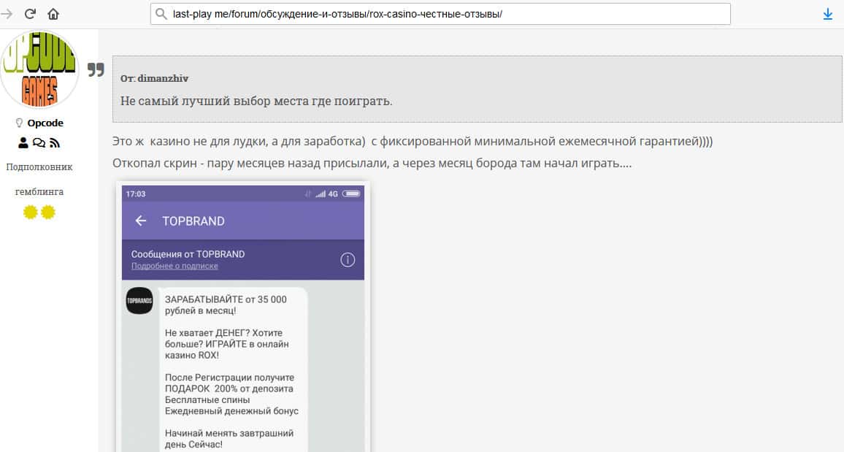This screenshot has width=844, height=452.
Task: Click the TOPBRAND title in purple header
Action: point(193,221)
